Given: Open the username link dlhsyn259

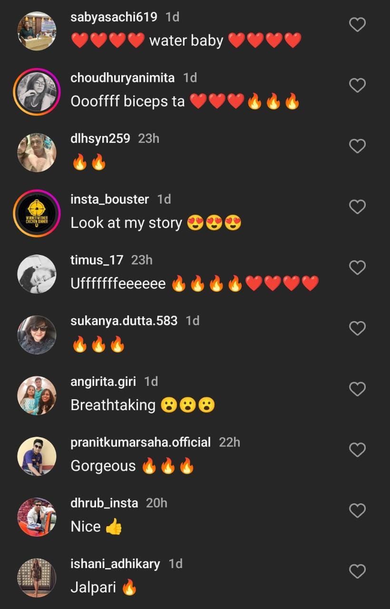Looking at the screenshot, I should click(100, 138).
